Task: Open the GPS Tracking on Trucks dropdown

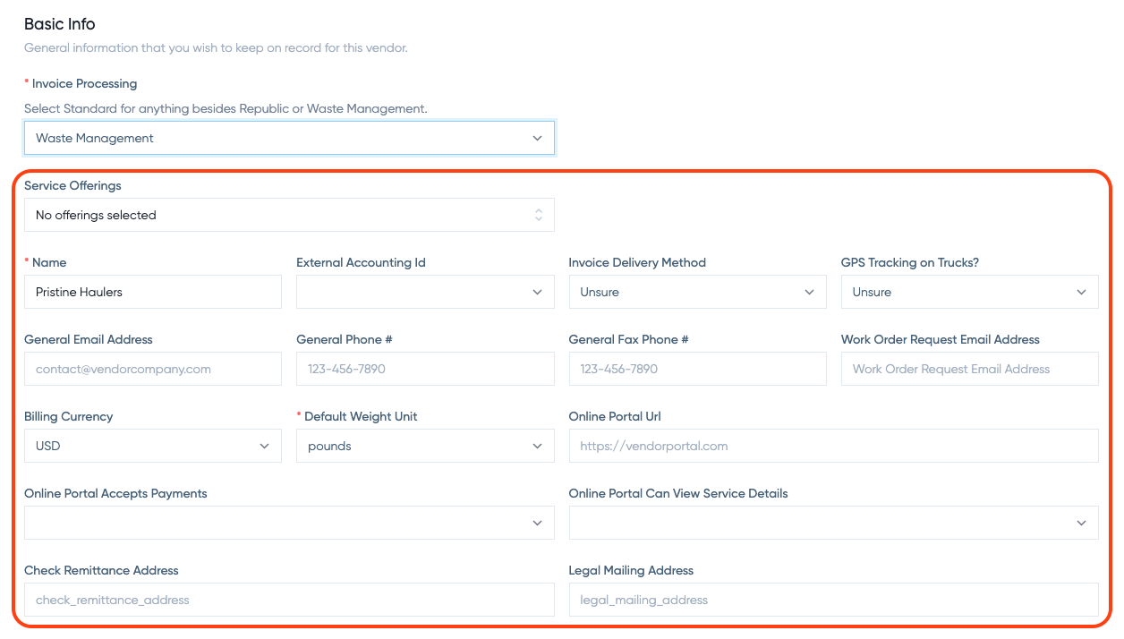Action: [x=970, y=291]
